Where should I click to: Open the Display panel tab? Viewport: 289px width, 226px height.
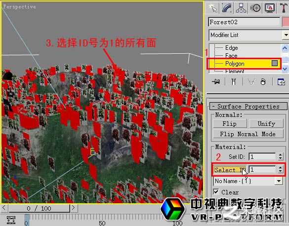click(x=269, y=8)
